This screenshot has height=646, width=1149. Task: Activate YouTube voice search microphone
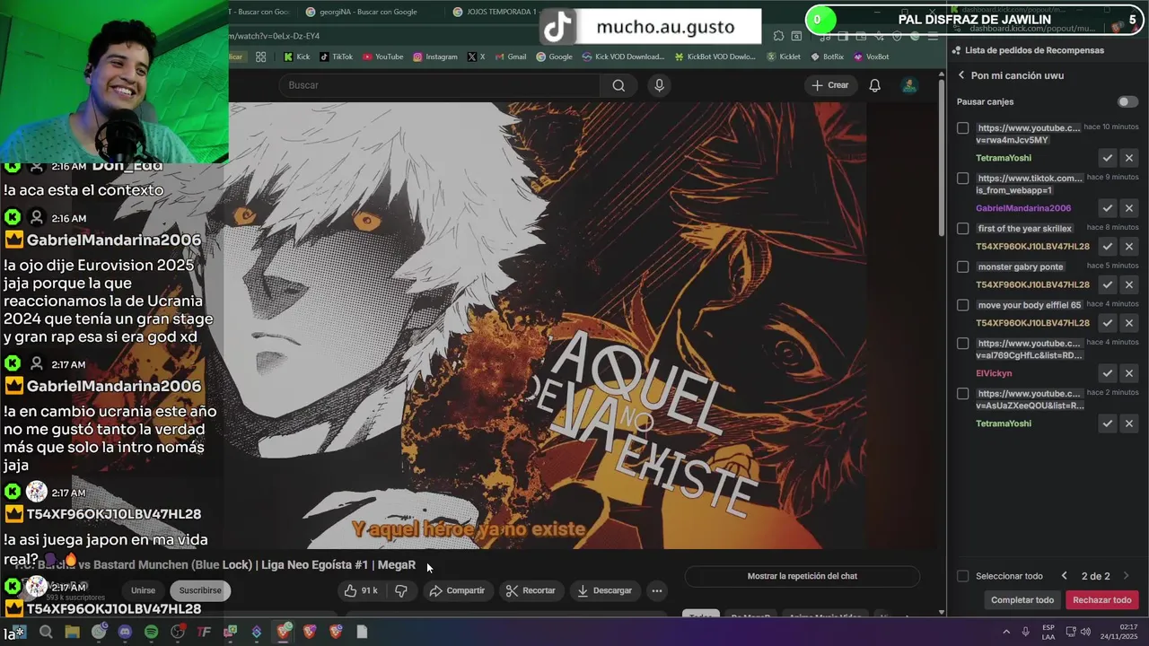point(659,85)
